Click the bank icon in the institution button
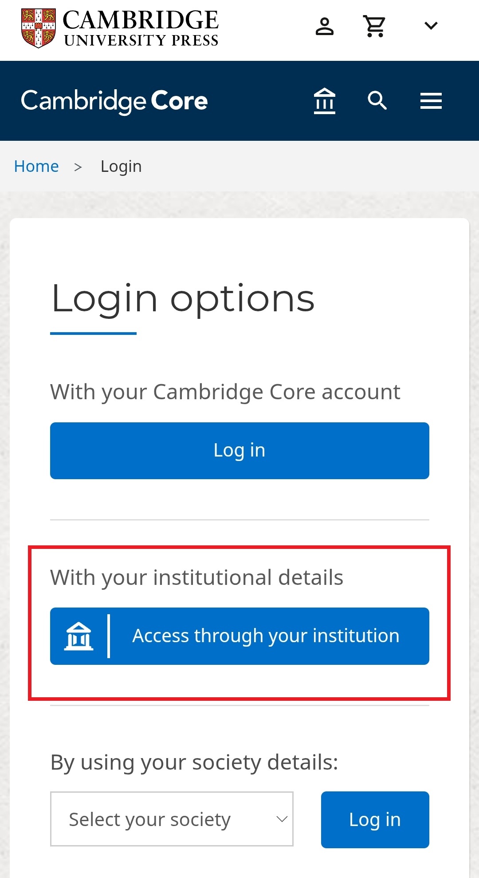This screenshot has width=479, height=878. point(79,636)
